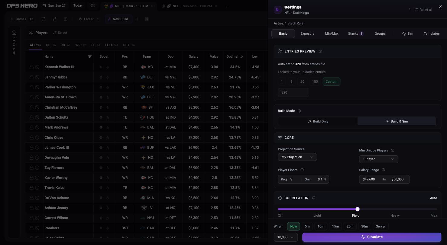Go to the Templates tab
Image resolution: width=447 pixels, height=245 pixels.
pyautogui.click(x=431, y=33)
